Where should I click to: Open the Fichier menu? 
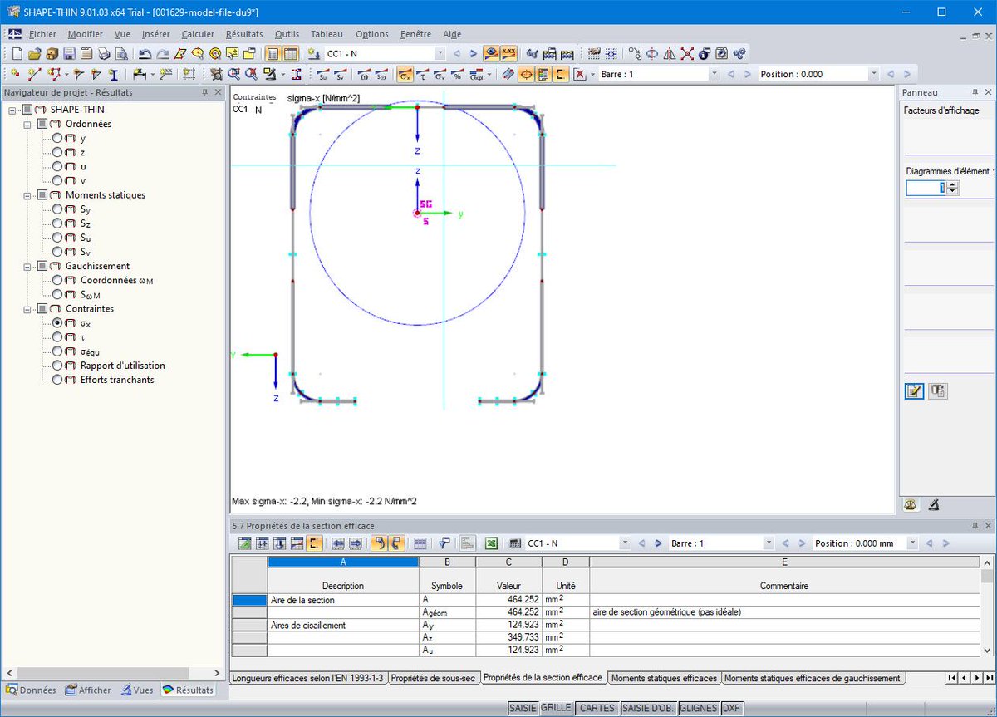click(x=42, y=34)
